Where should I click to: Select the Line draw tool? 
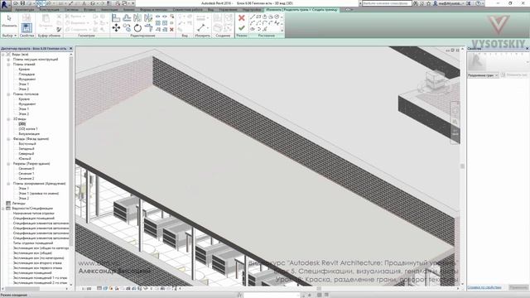pyautogui.click(x=253, y=17)
